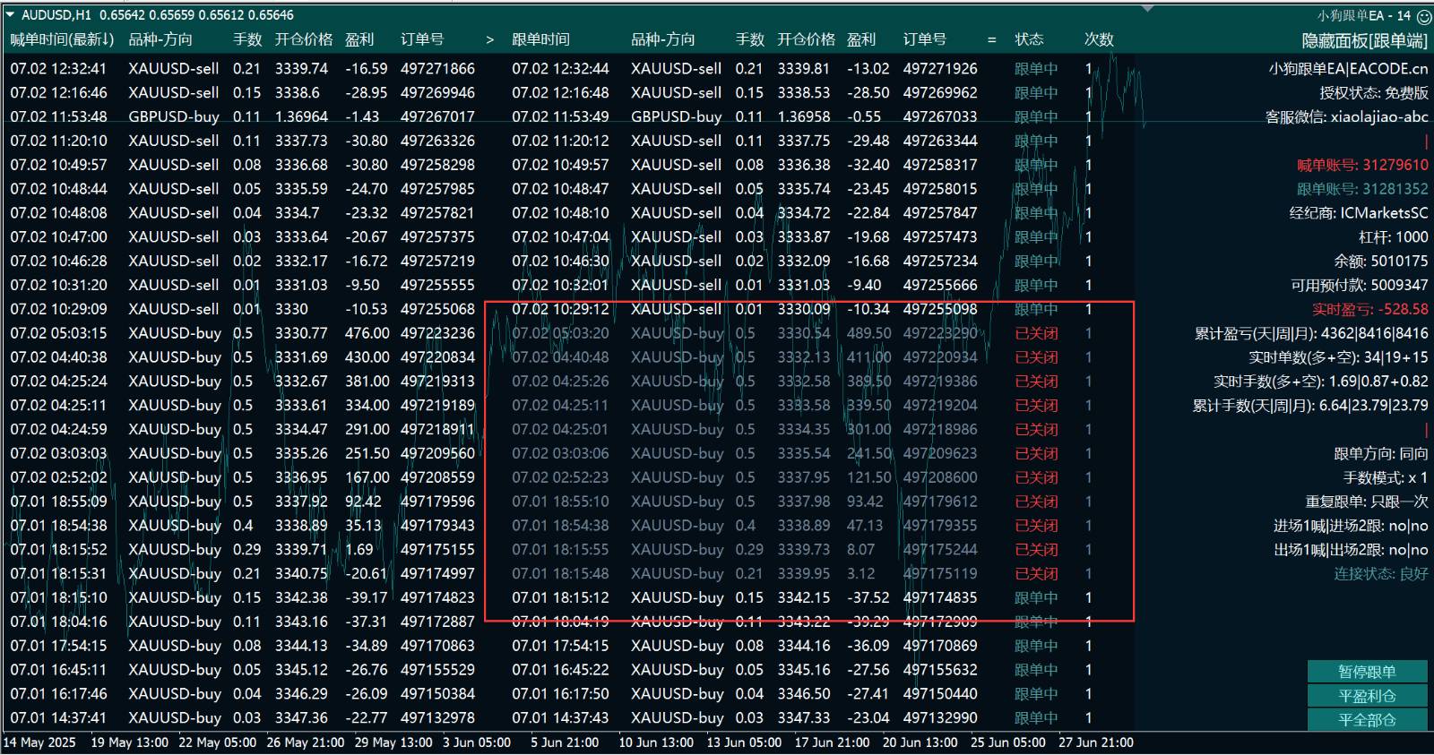Click 累计盈亏(天|周|月) line

1311,333
